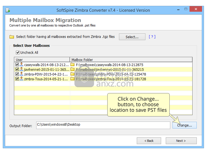
Task: Click the folder icon beside Select folder text
Action: pos(12,37)
